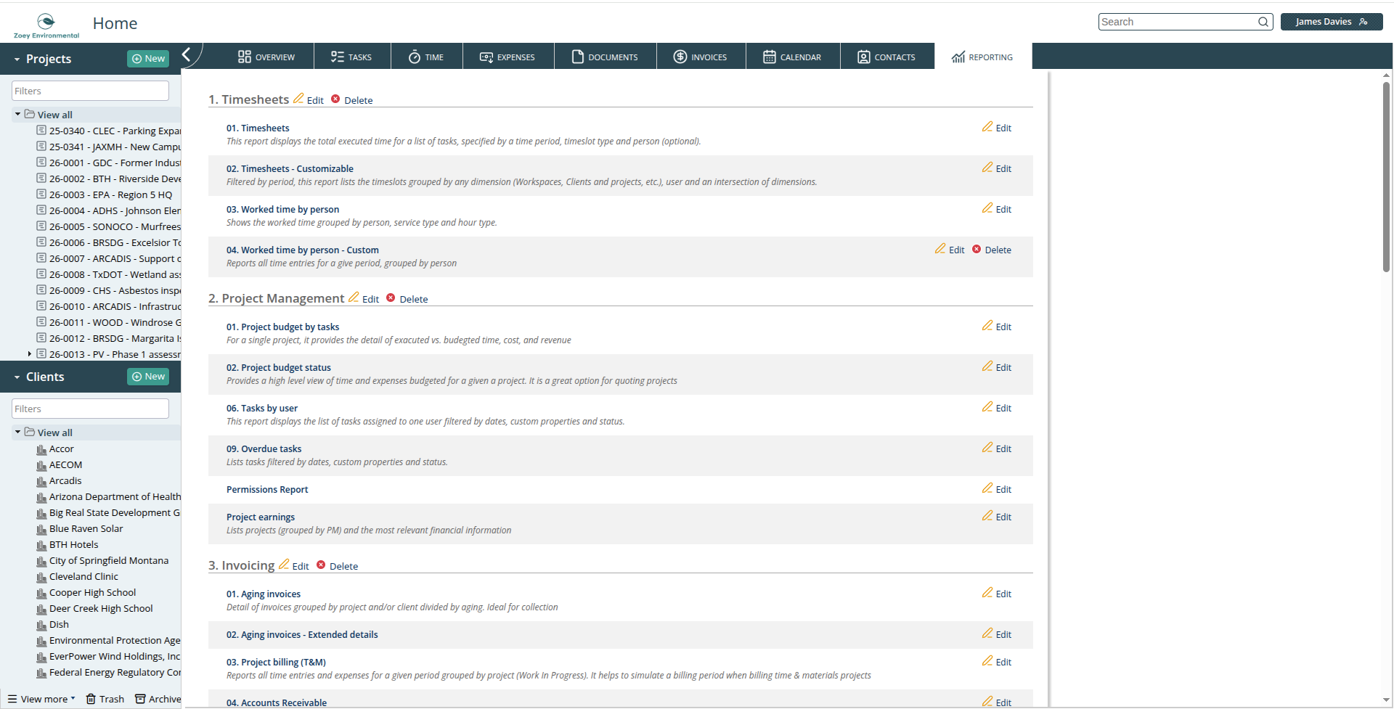Expand project 26-0013 - PV tree node
Screen dimensions: 1394x709
[x=29, y=354]
